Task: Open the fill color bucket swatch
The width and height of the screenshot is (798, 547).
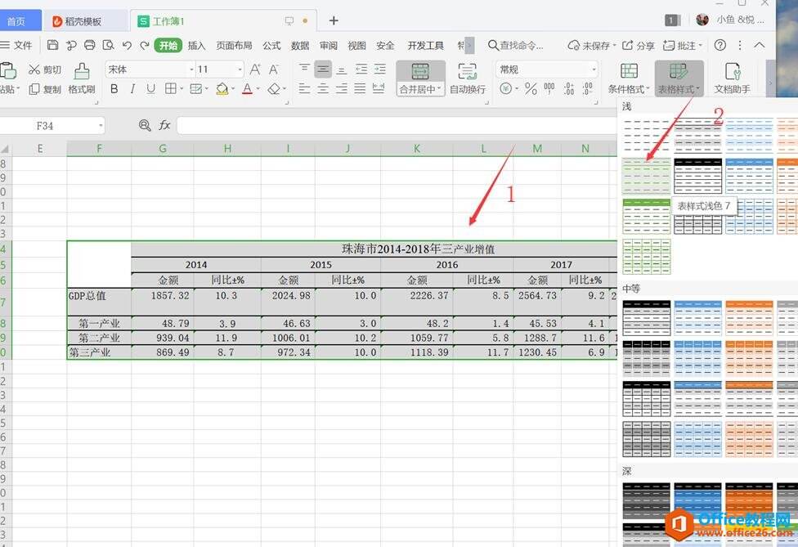Action: click(222, 89)
